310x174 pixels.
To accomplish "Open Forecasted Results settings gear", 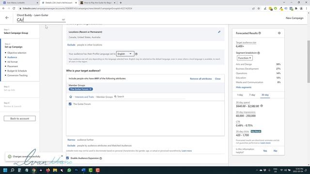I will (279, 33).
